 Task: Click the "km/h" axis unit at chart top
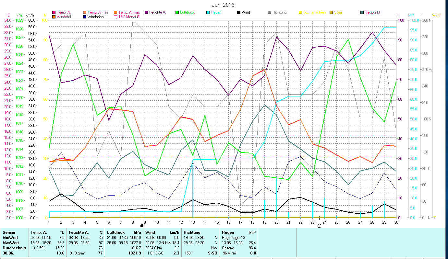pos(30,15)
